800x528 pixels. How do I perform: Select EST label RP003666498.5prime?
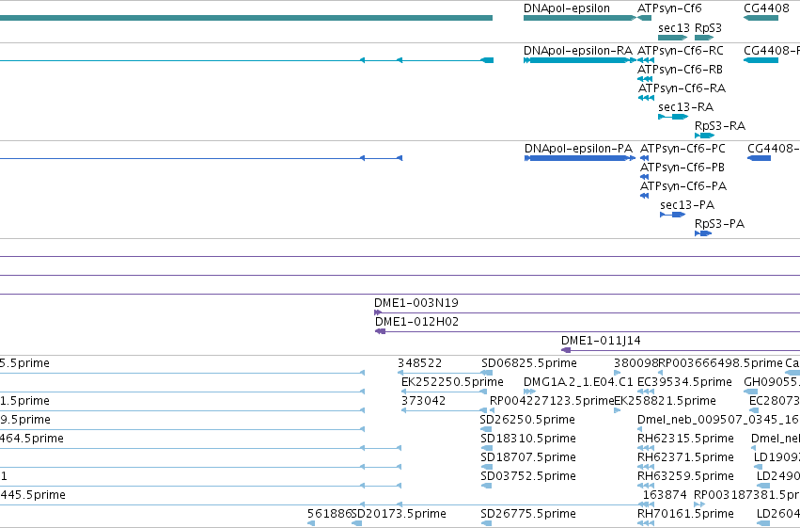tap(720, 363)
